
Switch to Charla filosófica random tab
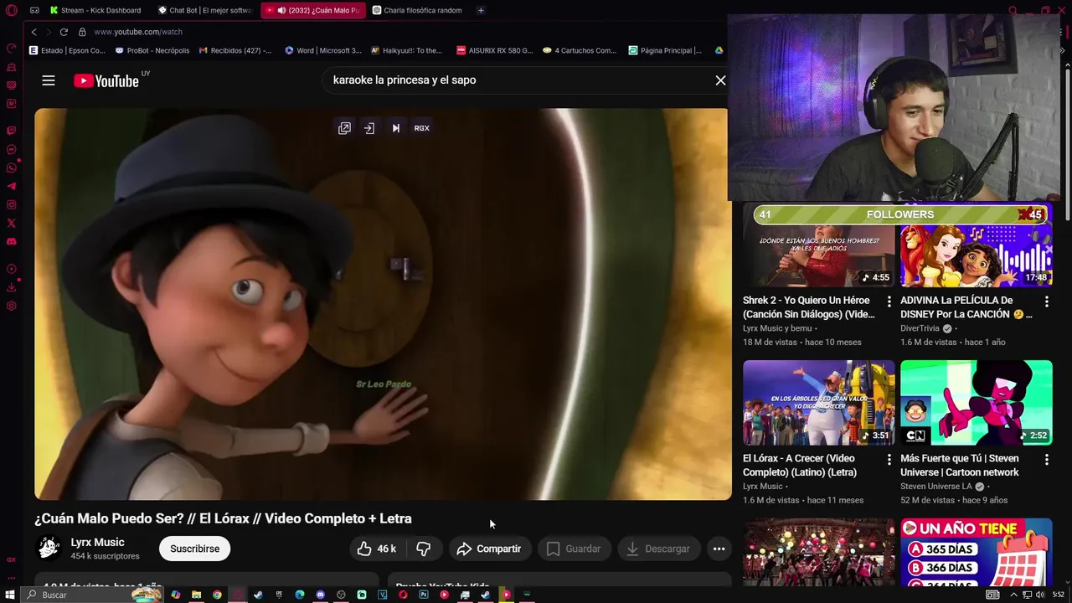[x=419, y=10]
